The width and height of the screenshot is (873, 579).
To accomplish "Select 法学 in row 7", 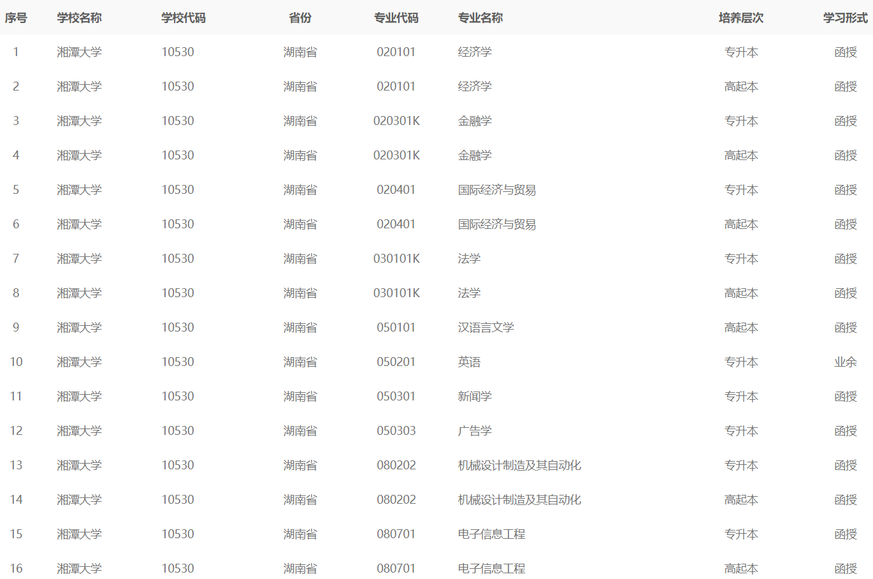I will point(469,259).
